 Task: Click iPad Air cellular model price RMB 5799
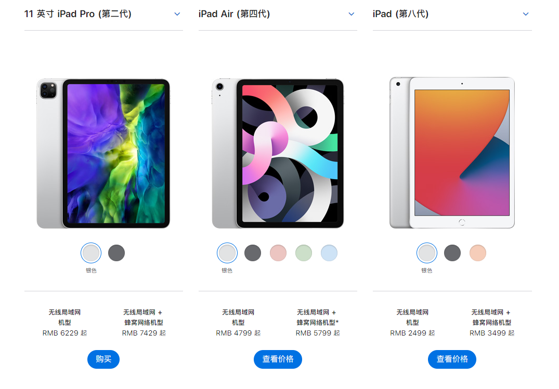[318, 333]
